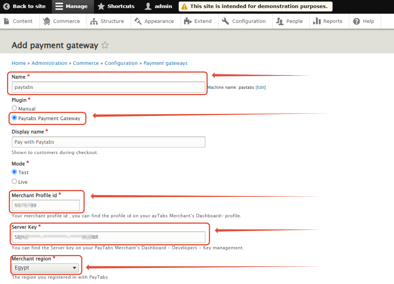
Task: Click the Configuration wrench icon
Action: (x=225, y=21)
